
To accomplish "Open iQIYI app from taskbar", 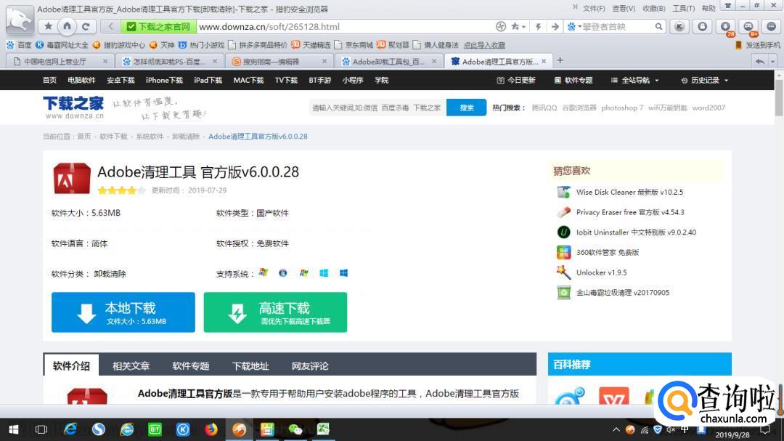I will [155, 429].
